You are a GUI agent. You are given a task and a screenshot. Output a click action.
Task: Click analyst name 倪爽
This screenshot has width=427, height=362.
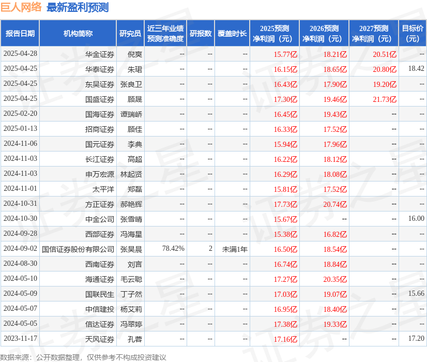point(135,54)
